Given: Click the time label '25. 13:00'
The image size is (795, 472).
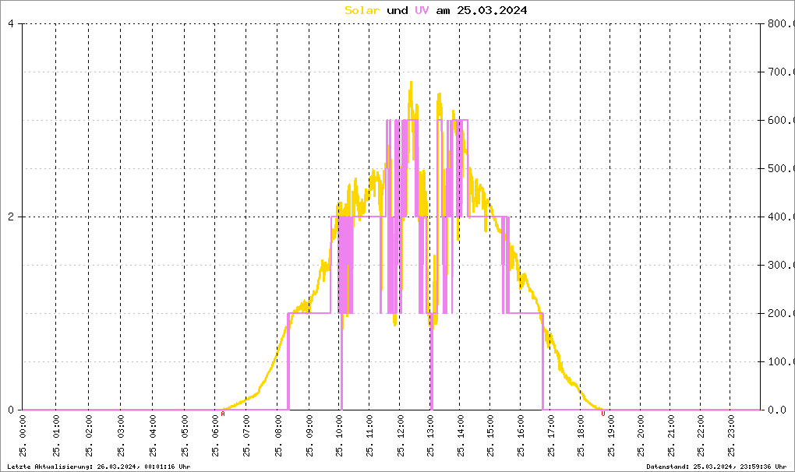Looking at the screenshot, I should click(x=430, y=435).
